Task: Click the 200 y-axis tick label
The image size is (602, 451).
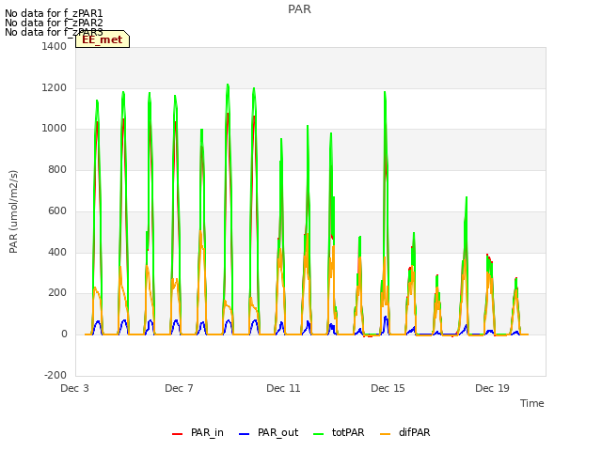Action: tap(57, 293)
